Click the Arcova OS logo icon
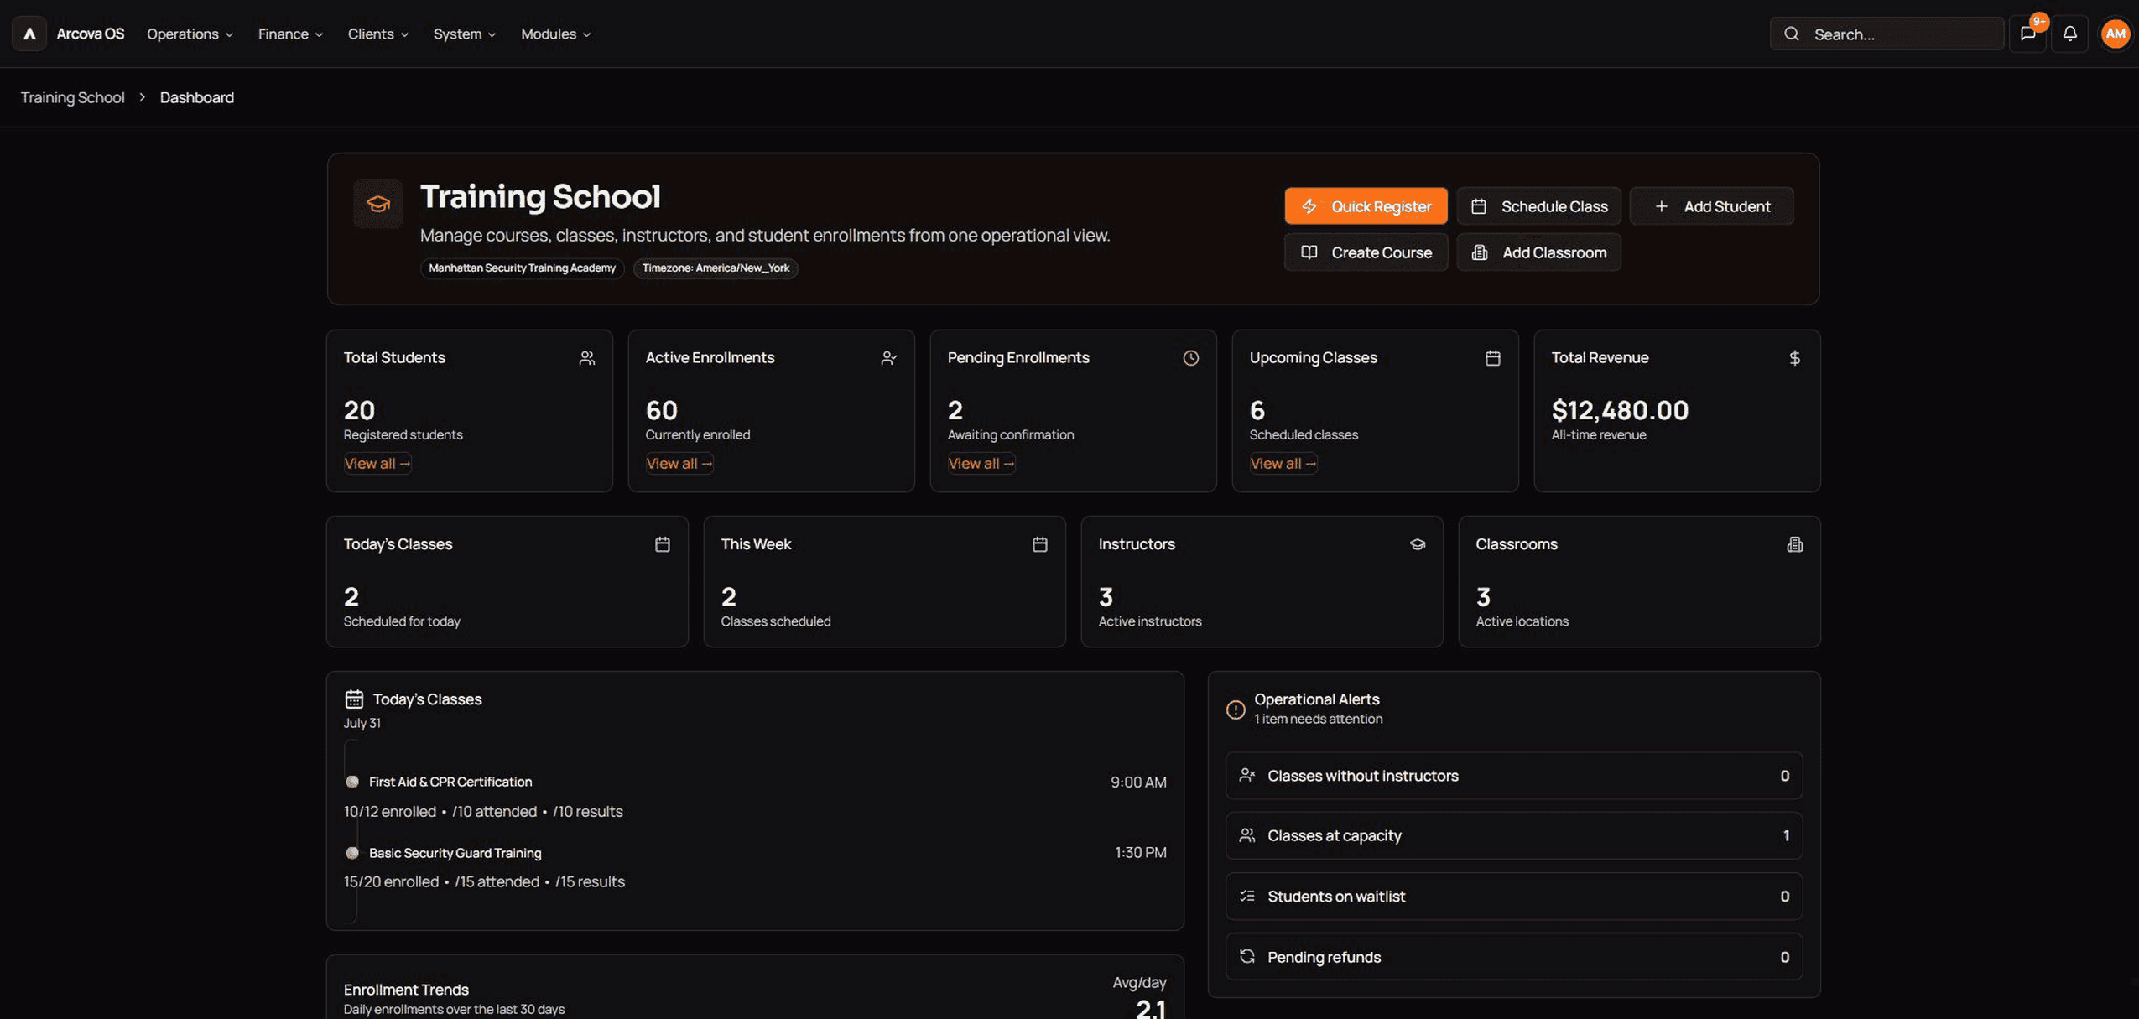Screen dimensions: 2139x1019 (29, 34)
